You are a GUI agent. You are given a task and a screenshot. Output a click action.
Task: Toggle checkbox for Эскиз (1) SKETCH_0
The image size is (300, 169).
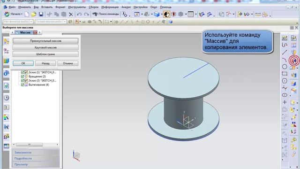(x=22, y=72)
